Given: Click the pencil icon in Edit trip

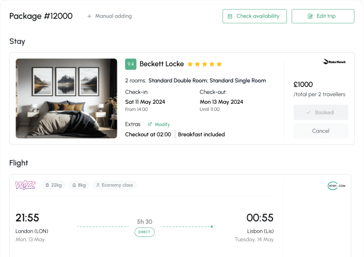Looking at the screenshot, I should pyautogui.click(x=310, y=16).
